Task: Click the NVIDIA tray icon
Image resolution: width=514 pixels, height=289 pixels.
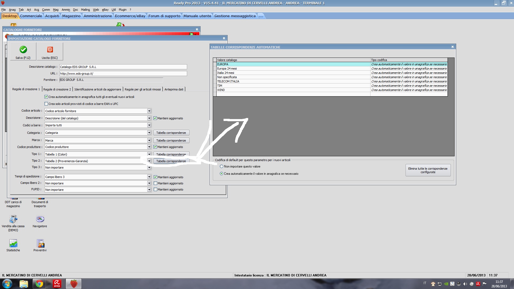Action: pyautogui.click(x=446, y=284)
